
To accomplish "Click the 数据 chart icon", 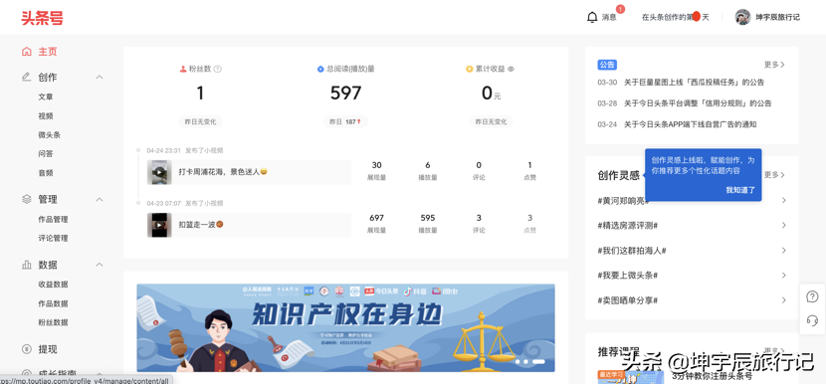I will [x=26, y=265].
